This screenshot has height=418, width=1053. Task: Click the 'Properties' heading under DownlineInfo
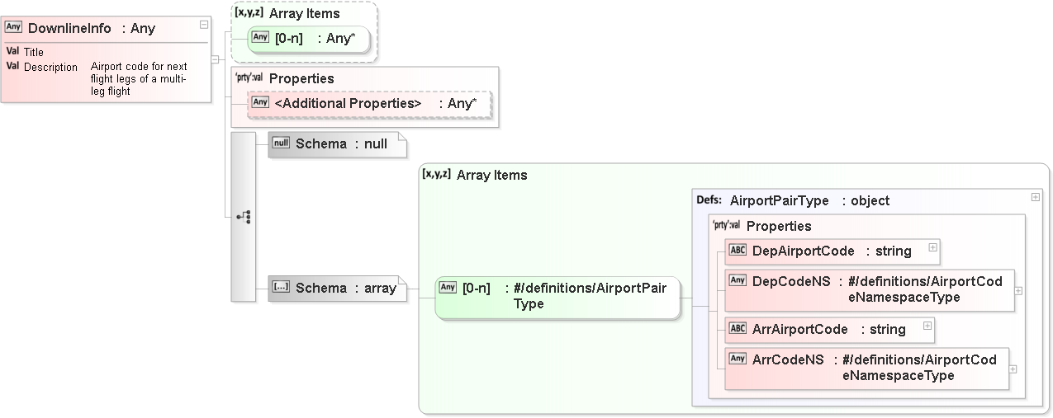click(301, 78)
